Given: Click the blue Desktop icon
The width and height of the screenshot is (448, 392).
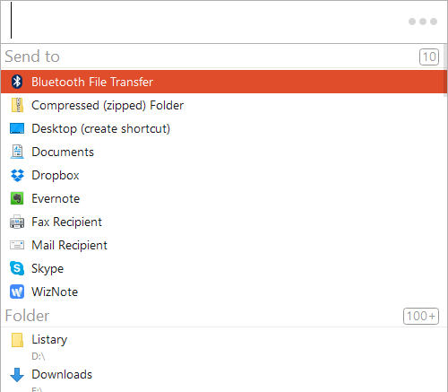Looking at the screenshot, I should (17, 128).
